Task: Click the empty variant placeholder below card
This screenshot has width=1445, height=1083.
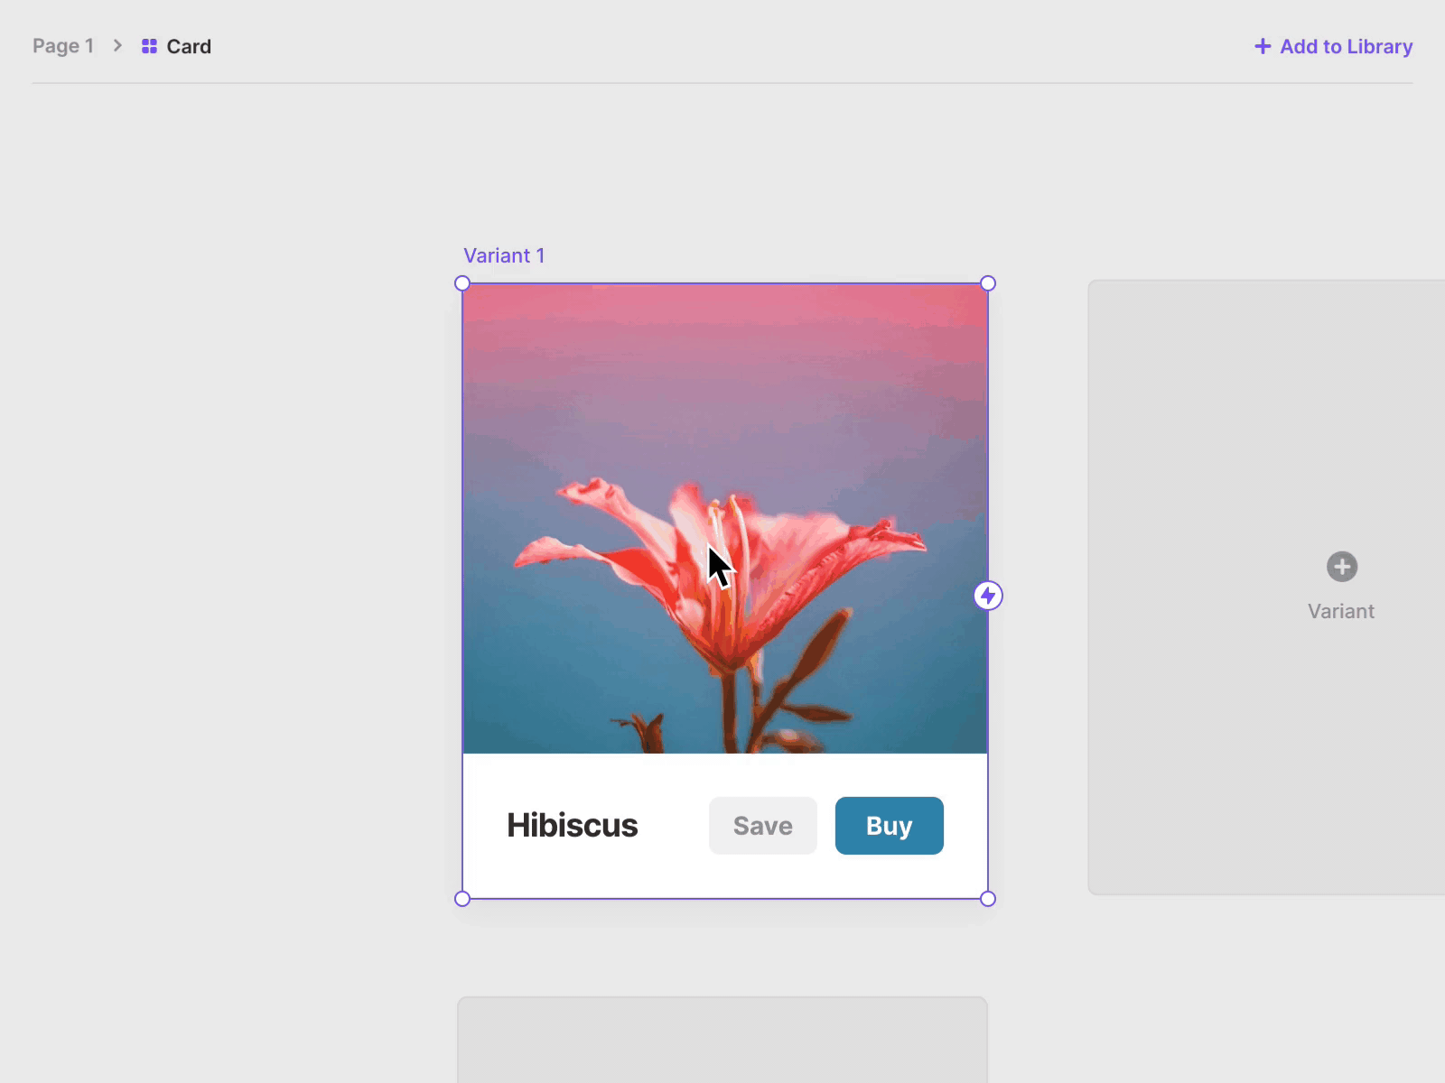Action: (722, 1040)
